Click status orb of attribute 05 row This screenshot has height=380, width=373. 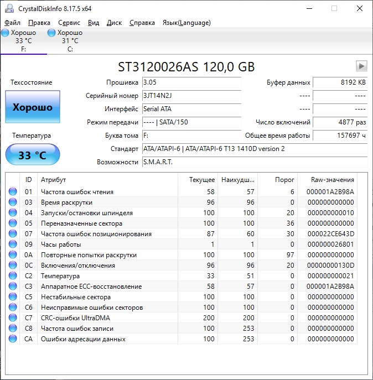pos(13,223)
